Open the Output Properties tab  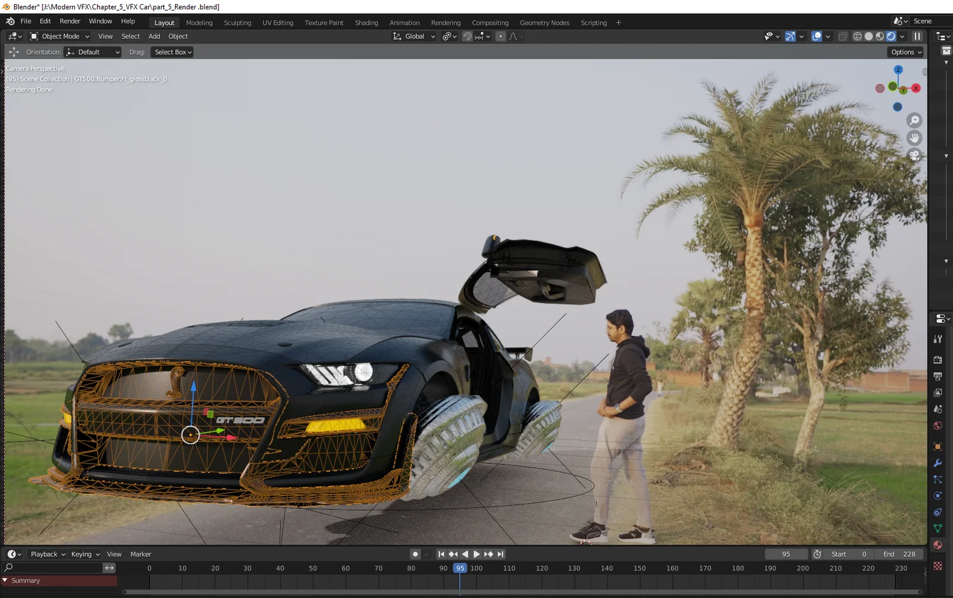938,376
